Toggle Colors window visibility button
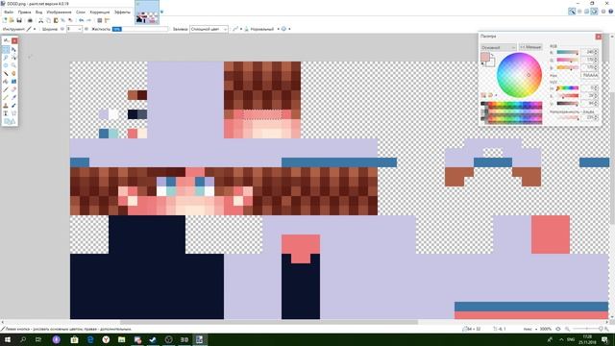Screen dimensions: 615x346 (x=594, y=12)
